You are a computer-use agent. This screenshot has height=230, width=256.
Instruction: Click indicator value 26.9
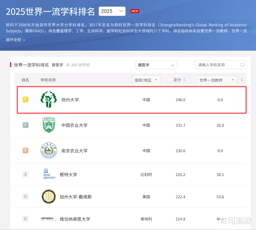coord(220,125)
